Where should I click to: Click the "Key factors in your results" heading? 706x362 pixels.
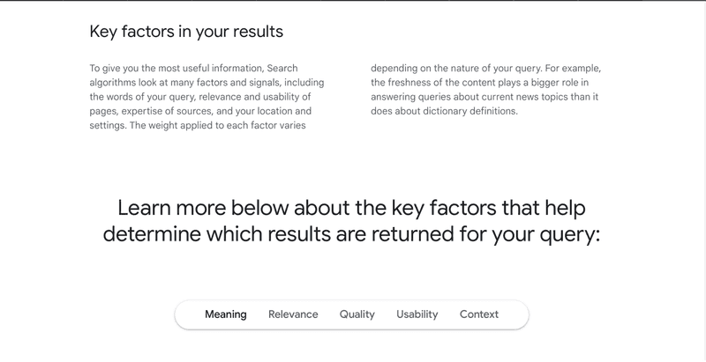186,33
